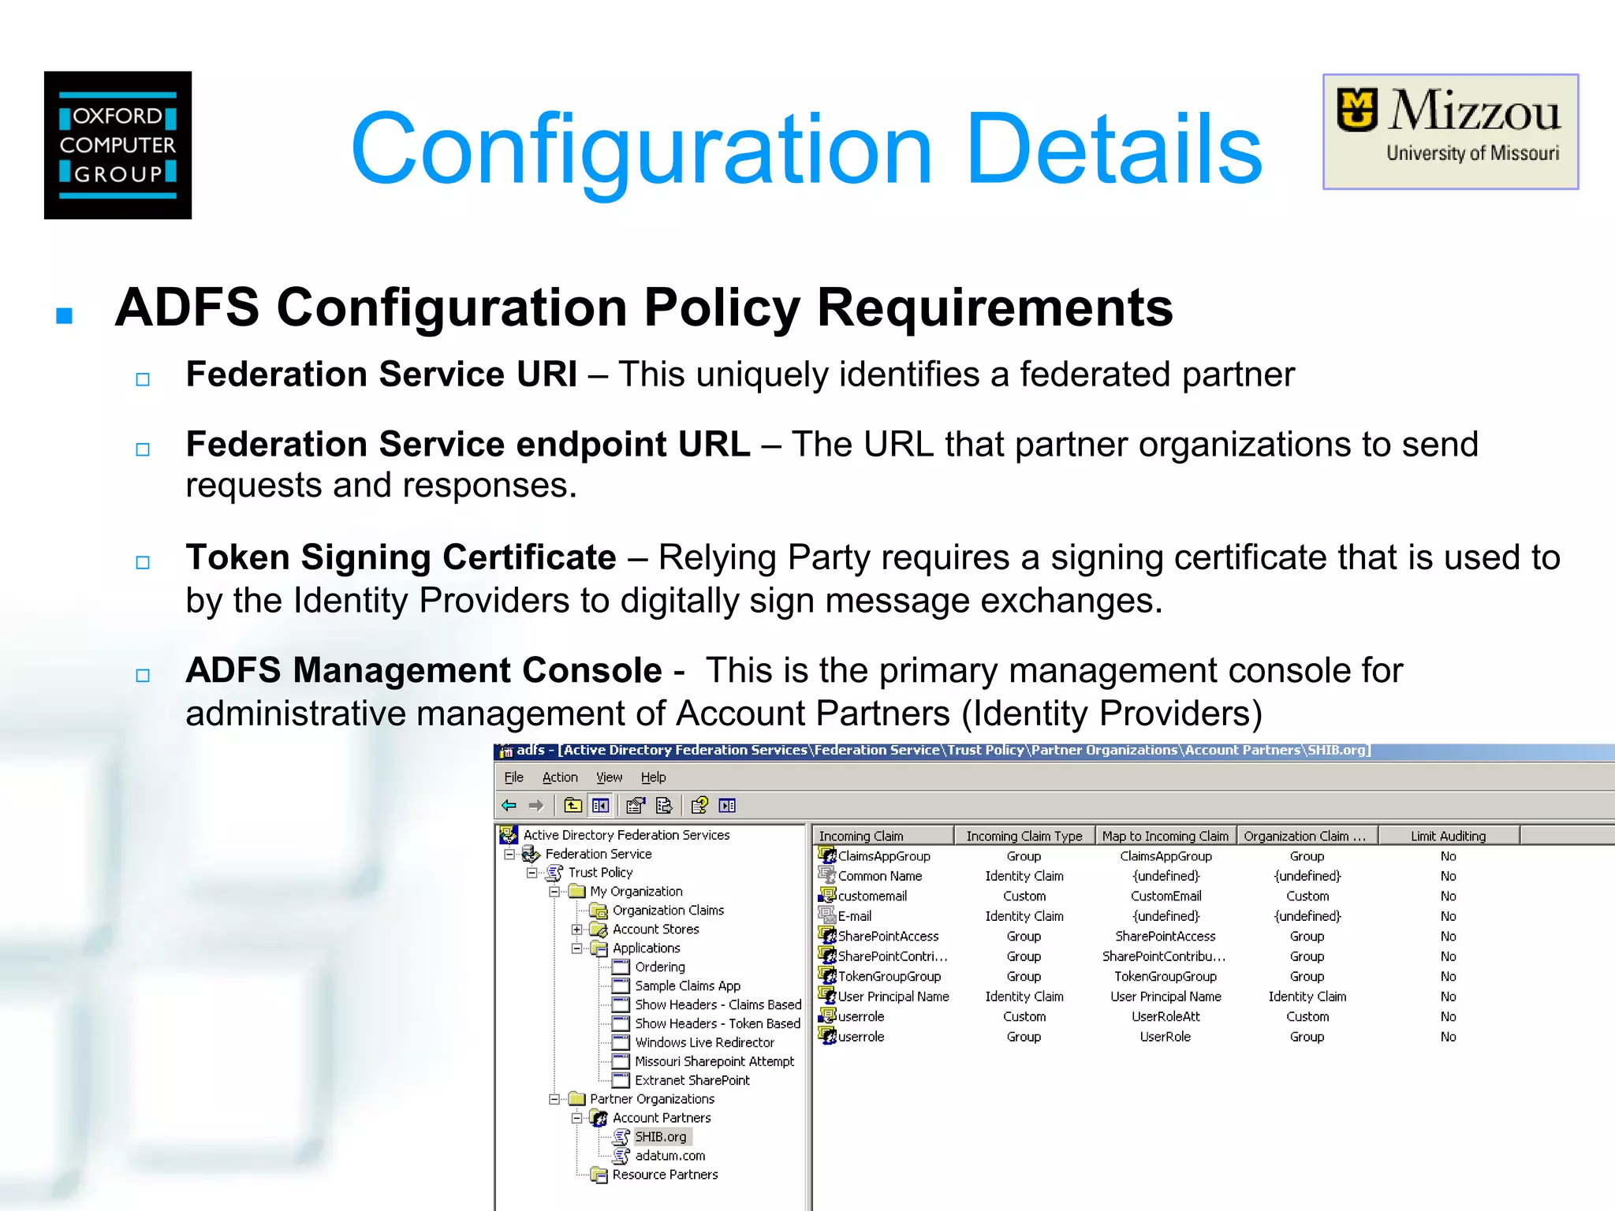
Task: Click the Forward arrow toolbar icon
Action: point(536,805)
